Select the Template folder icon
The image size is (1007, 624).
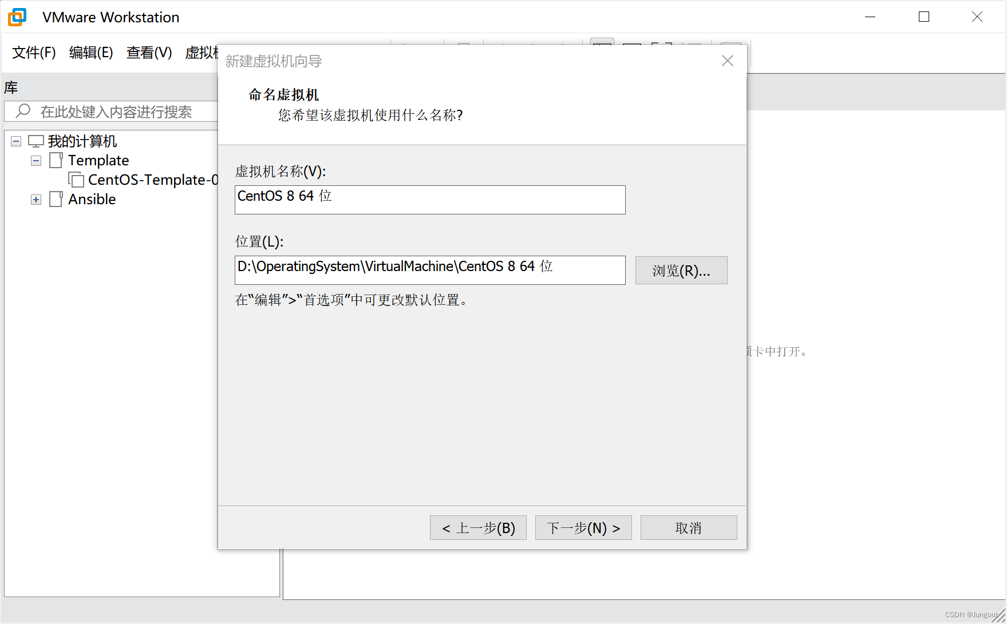(x=56, y=161)
